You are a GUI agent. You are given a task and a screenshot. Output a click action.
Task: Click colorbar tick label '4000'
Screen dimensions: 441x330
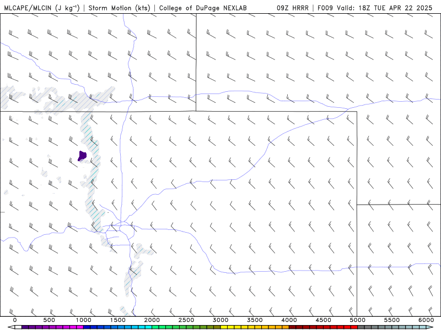289,320
